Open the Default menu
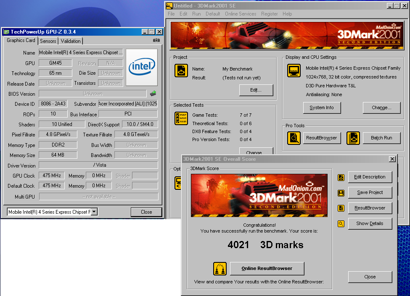The height and width of the screenshot is (296, 410). (x=213, y=14)
